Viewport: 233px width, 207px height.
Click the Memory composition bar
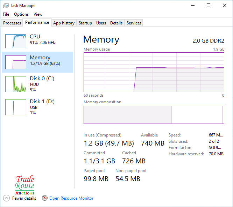(x=154, y=115)
